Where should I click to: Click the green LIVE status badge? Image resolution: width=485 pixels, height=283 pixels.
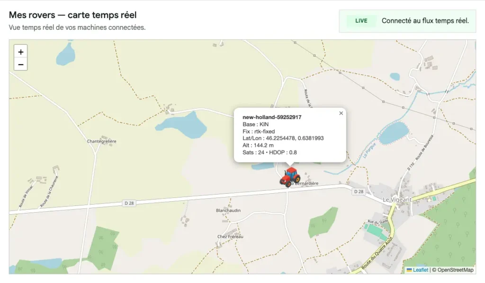pos(361,21)
